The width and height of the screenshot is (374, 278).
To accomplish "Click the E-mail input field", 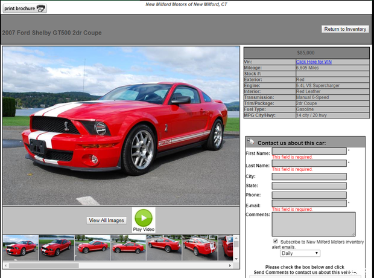I will [x=309, y=204].
